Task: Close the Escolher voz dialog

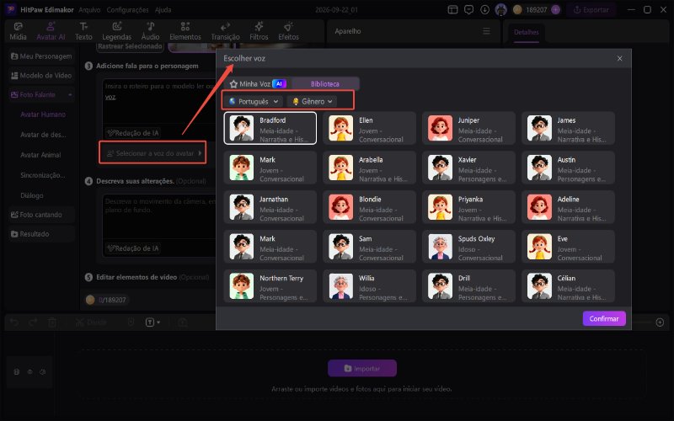Action: pyautogui.click(x=619, y=58)
